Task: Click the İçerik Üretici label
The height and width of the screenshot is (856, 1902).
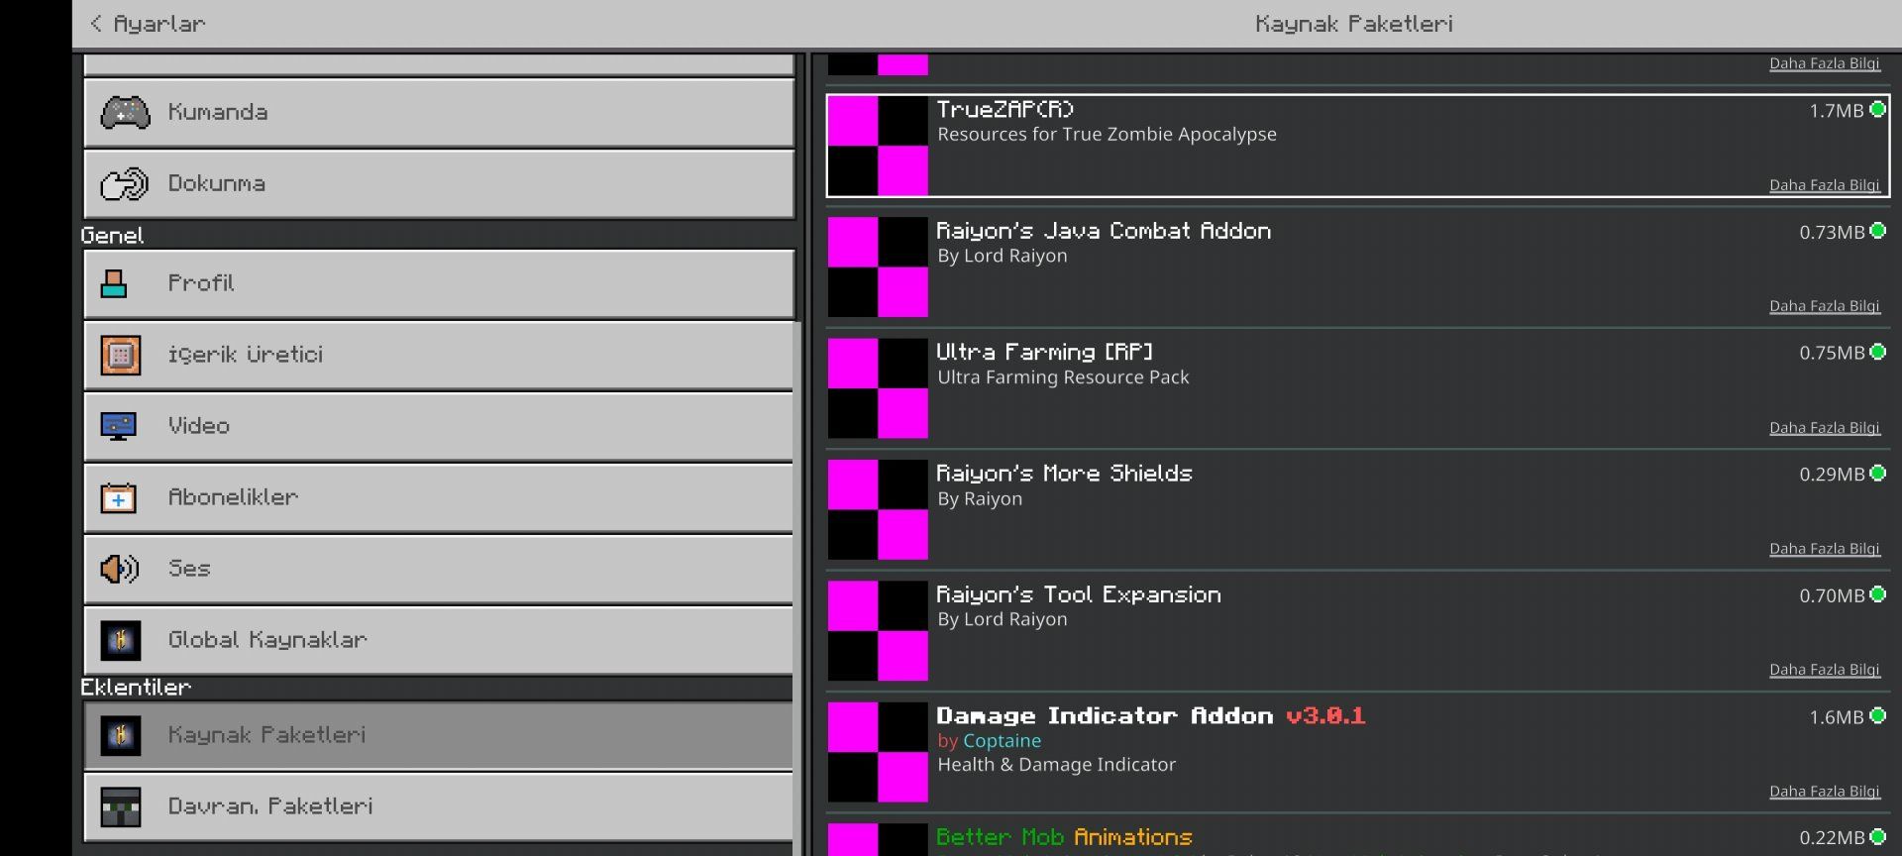Action: pyautogui.click(x=246, y=355)
